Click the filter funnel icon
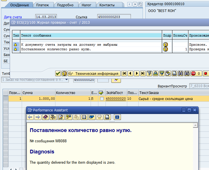Viewport: 209px width, 170px height. (x=149, y=73)
